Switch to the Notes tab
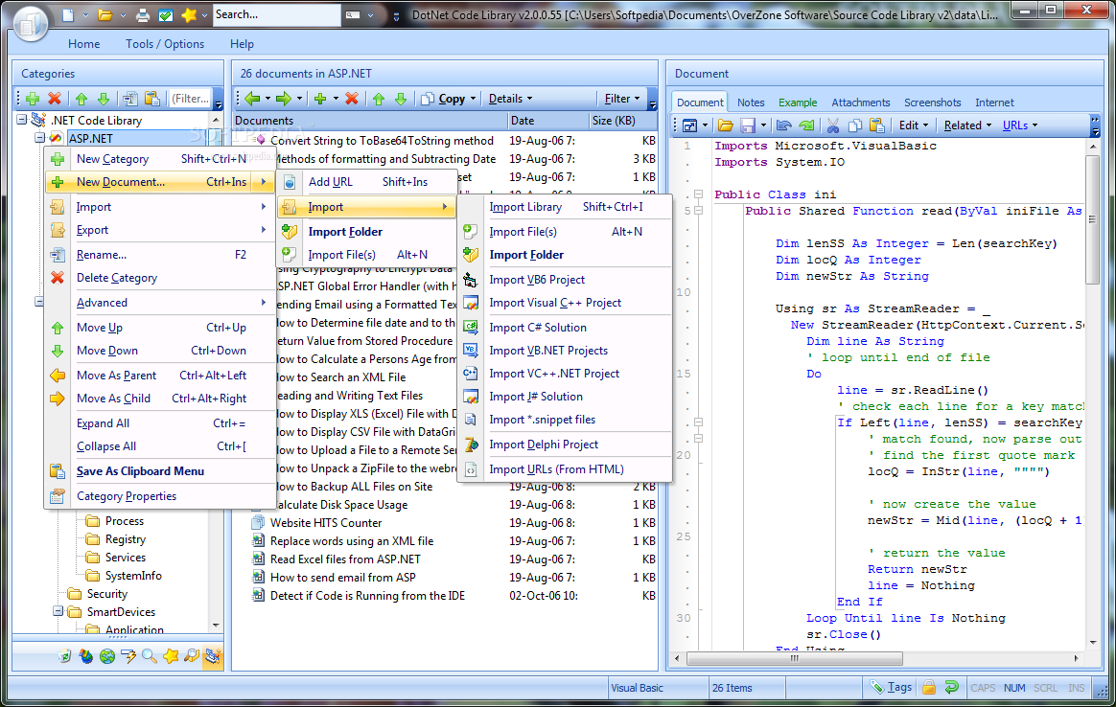Image resolution: width=1116 pixels, height=707 pixels. (x=751, y=103)
